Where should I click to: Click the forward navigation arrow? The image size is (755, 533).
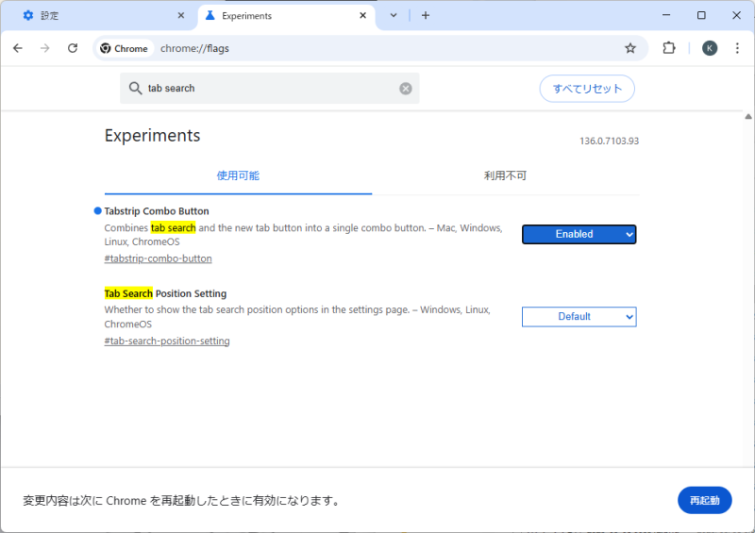pyautogui.click(x=44, y=48)
